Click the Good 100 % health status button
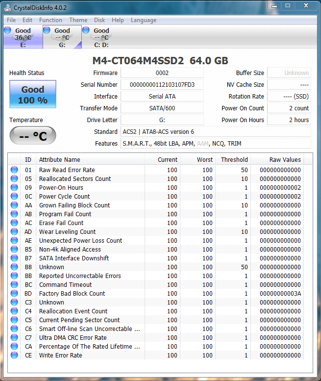This screenshot has width=321, height=381. tap(33, 94)
